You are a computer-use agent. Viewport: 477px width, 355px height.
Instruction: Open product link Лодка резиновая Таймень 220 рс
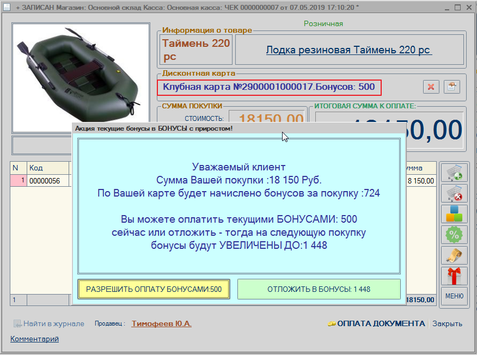(349, 50)
